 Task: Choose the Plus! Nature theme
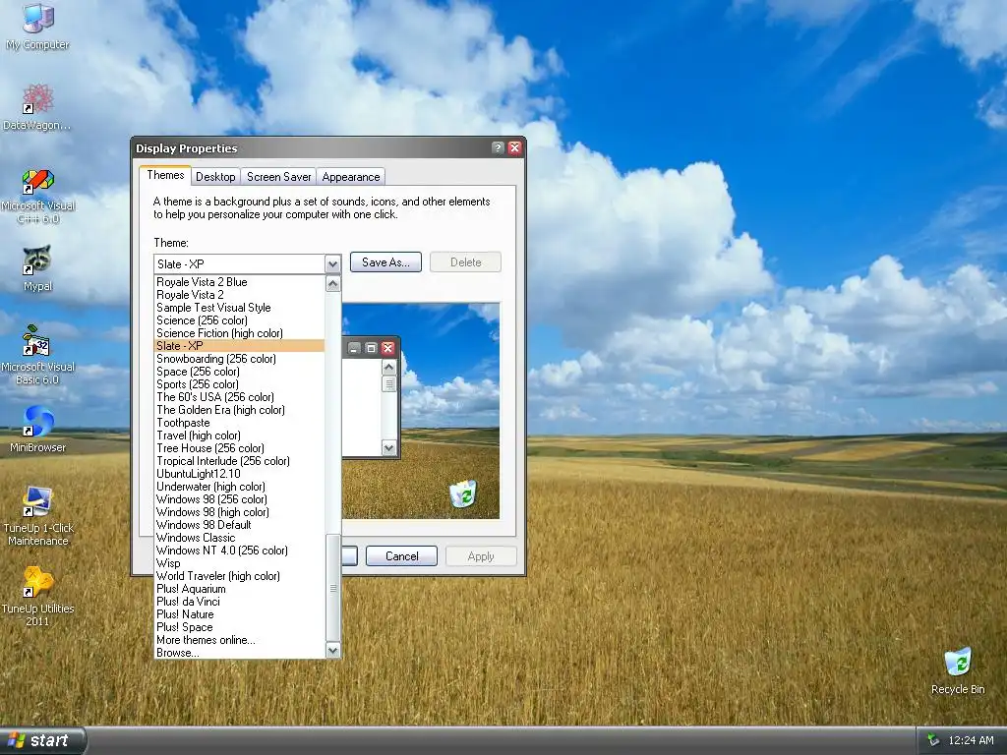click(x=239, y=614)
